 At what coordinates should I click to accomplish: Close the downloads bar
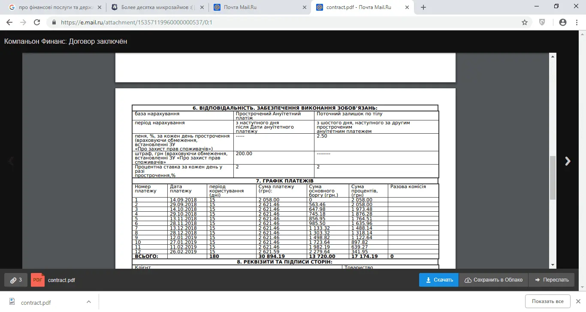click(577, 301)
